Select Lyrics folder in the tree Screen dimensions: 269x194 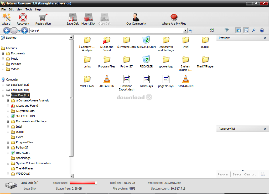(x=19, y=137)
